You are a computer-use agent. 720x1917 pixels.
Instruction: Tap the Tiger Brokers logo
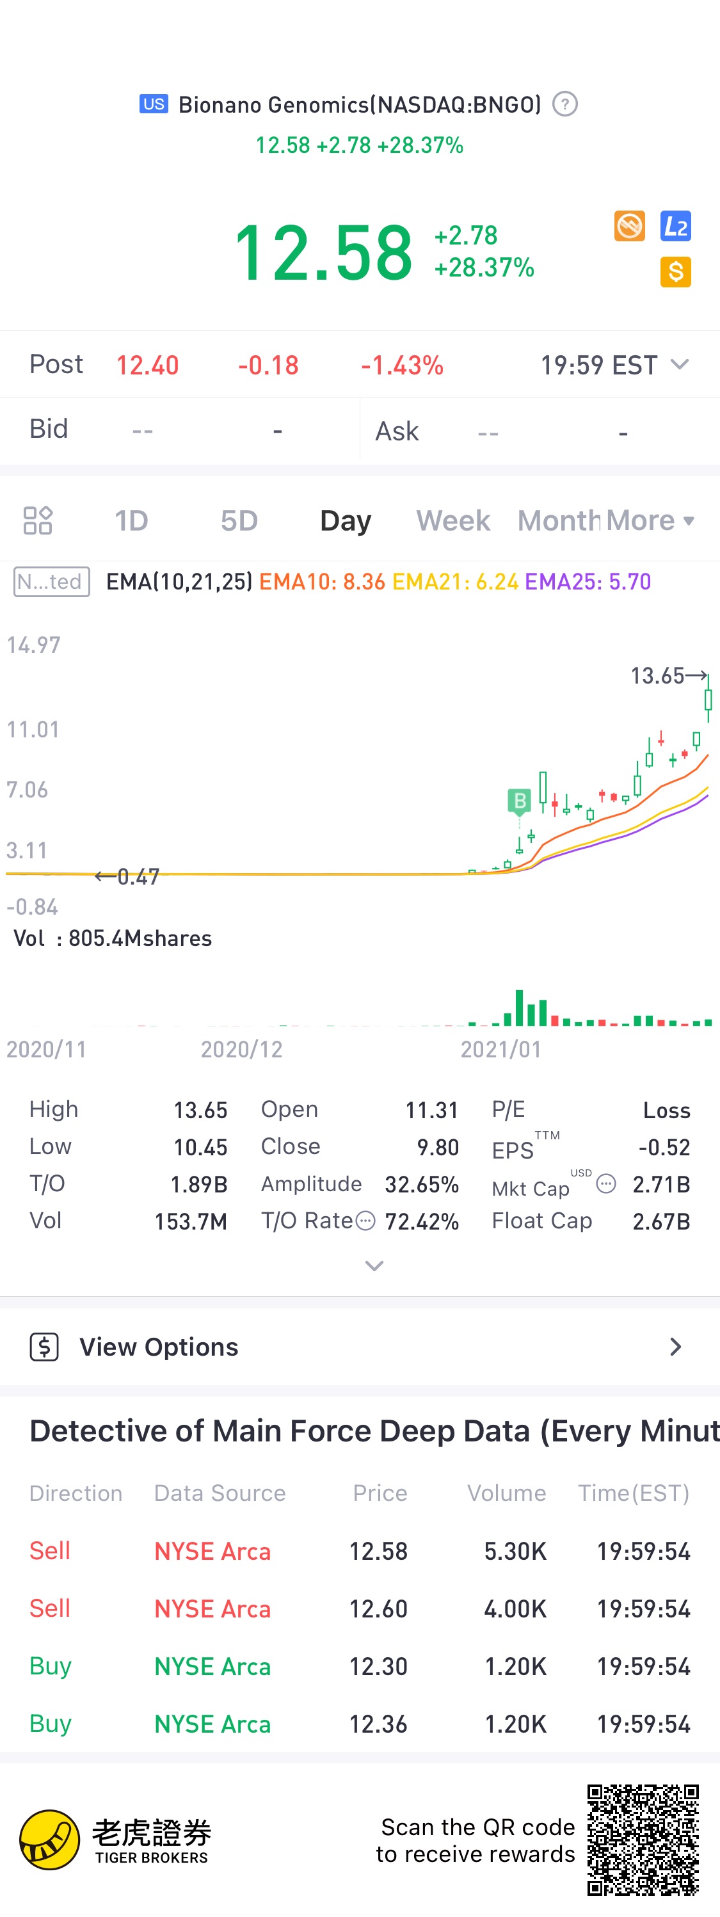115,1840
